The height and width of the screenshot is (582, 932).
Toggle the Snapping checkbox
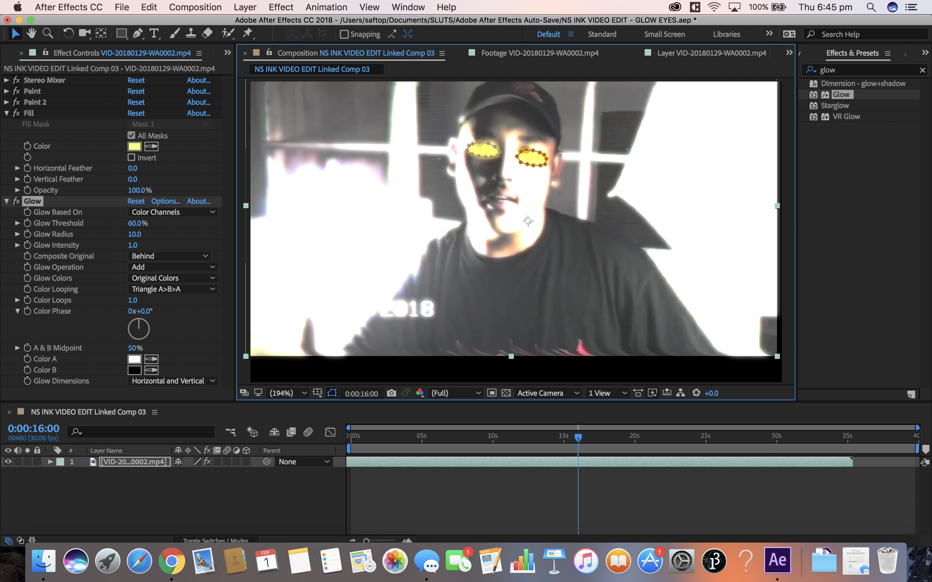344,34
